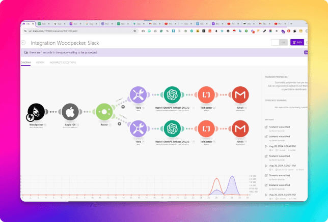Image resolution: width=328 pixels, height=222 pixels.
Task: Open the Apple iOS module
Action: pos(70,112)
